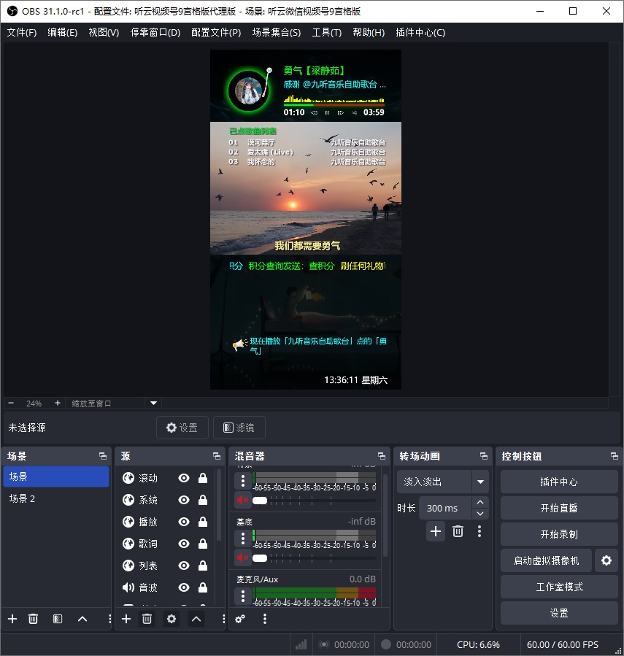Pop out the 转场动画 dock panel

click(x=484, y=456)
